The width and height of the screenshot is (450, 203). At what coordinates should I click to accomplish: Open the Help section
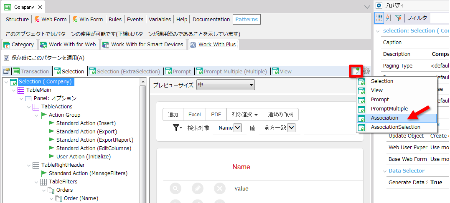point(182,20)
